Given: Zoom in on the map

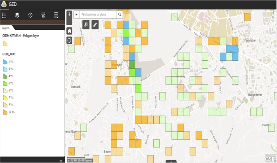Looking at the screenshot, I should (x=69, y=14).
